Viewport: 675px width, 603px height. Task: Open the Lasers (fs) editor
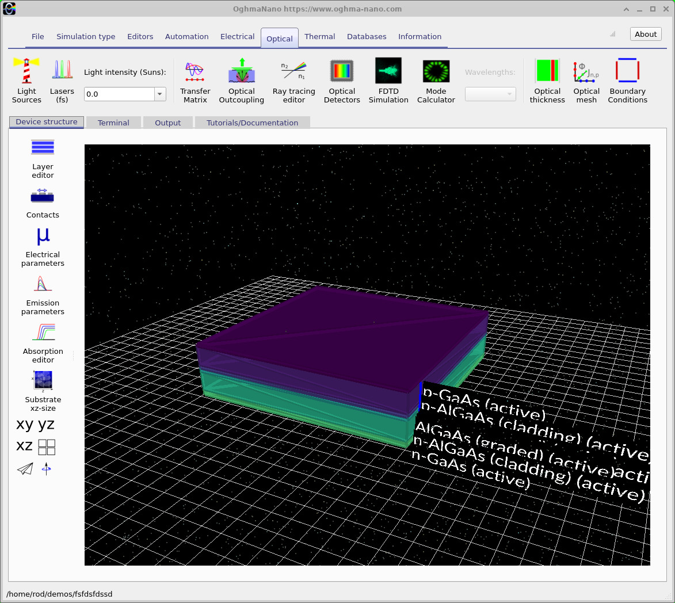(62, 81)
